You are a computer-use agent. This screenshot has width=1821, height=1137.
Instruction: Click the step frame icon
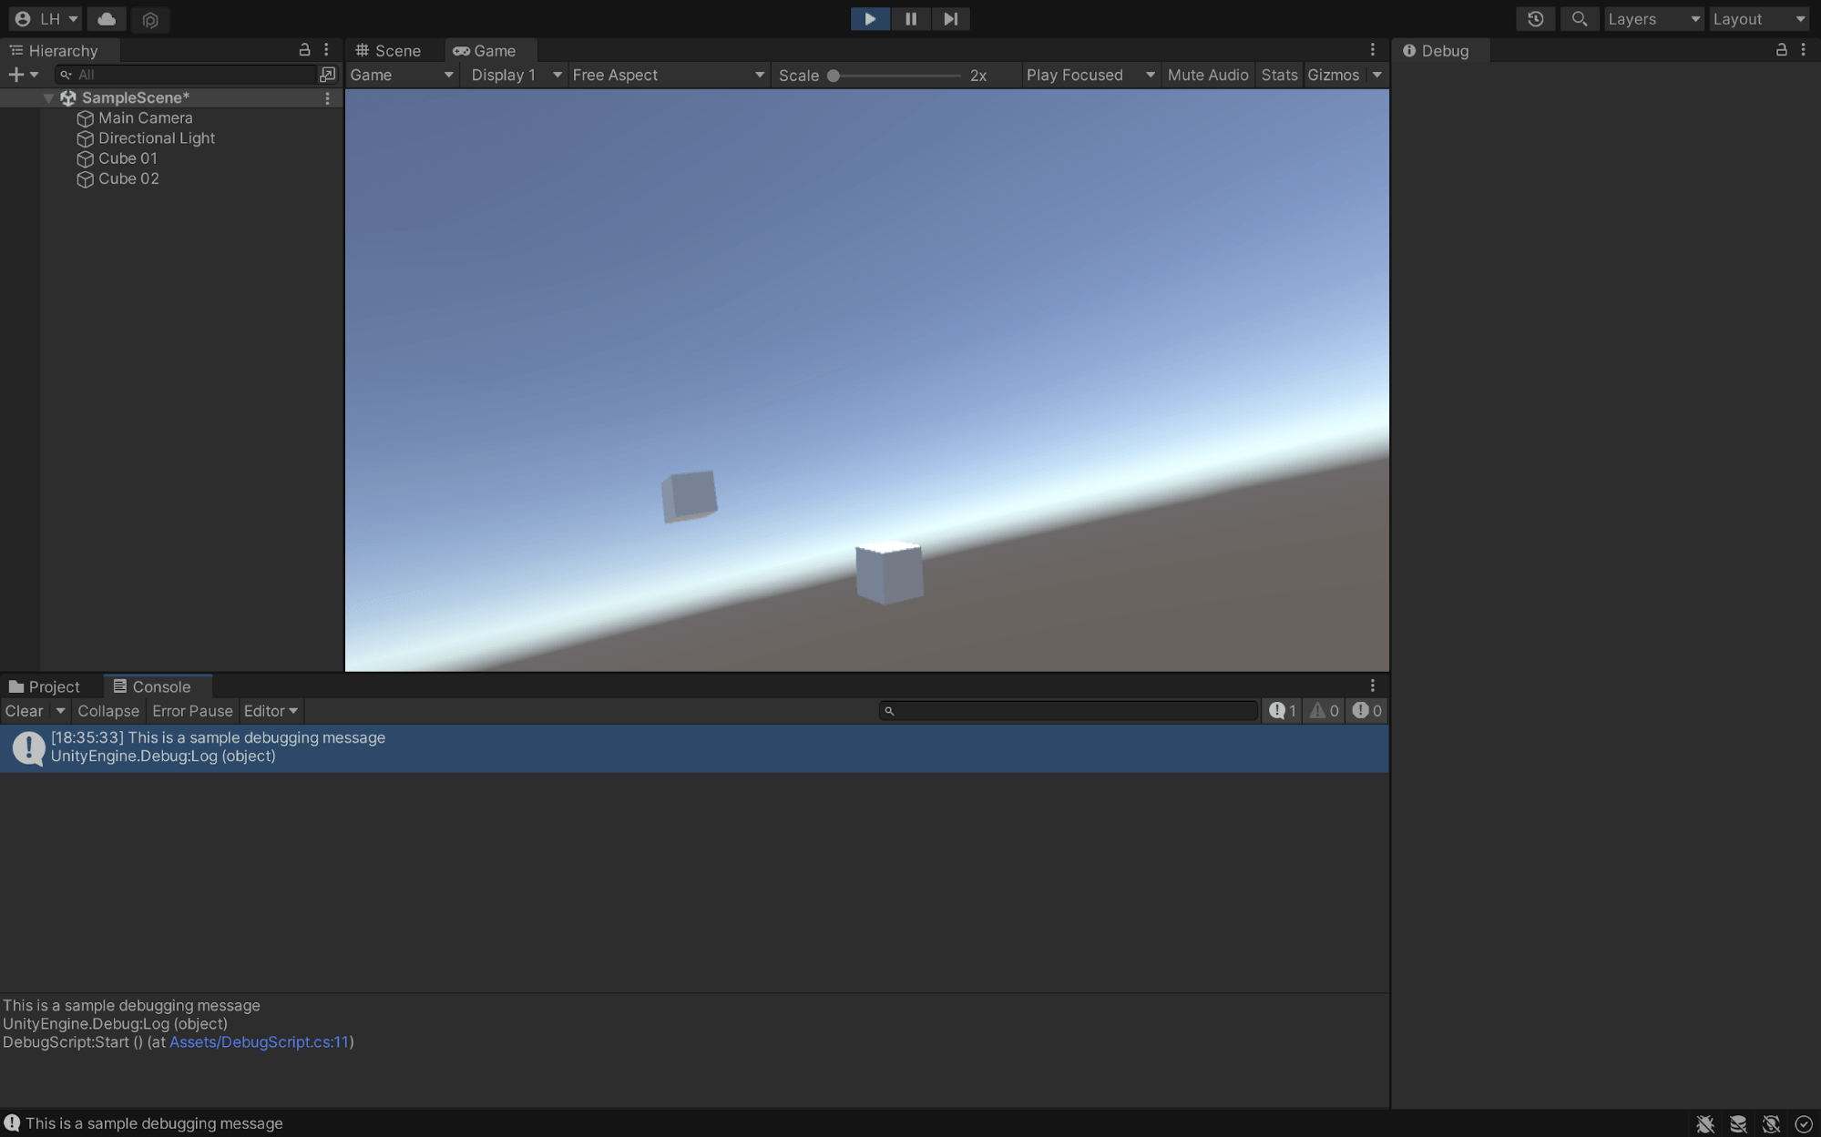950,19
